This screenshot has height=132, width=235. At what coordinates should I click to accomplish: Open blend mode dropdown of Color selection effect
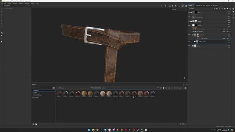[x=224, y=38]
